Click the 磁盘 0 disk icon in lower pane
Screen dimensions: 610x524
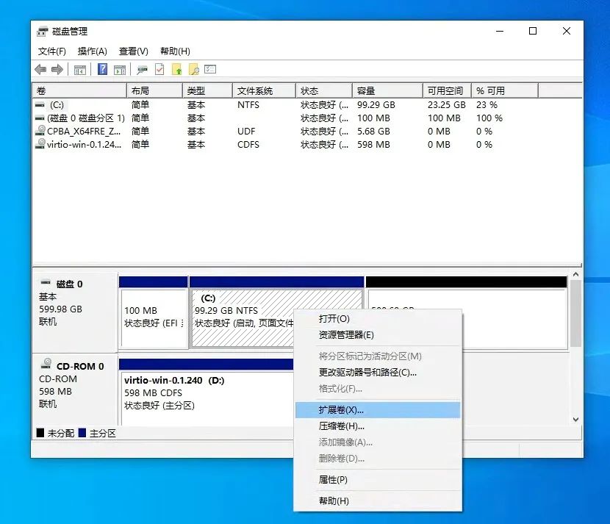[46, 281]
